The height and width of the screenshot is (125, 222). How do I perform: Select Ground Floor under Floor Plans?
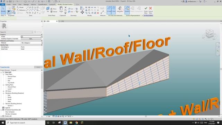tap(11, 76)
